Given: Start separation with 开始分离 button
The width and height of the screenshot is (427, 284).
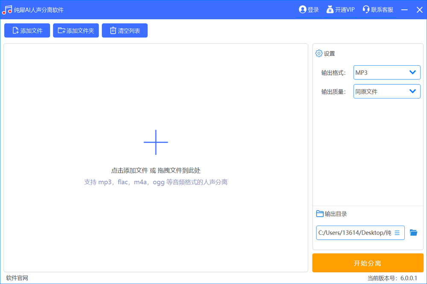Looking at the screenshot, I should tap(368, 263).
